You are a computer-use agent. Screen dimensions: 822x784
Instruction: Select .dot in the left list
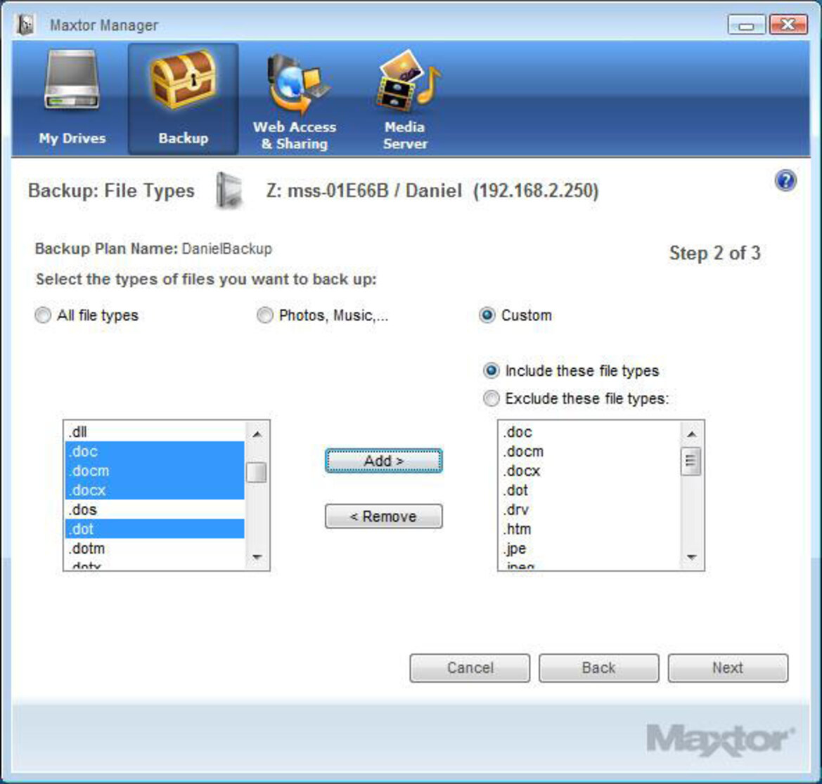[x=155, y=529]
